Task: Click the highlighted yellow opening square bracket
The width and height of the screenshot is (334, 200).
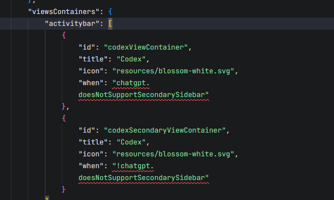Action: coord(110,23)
